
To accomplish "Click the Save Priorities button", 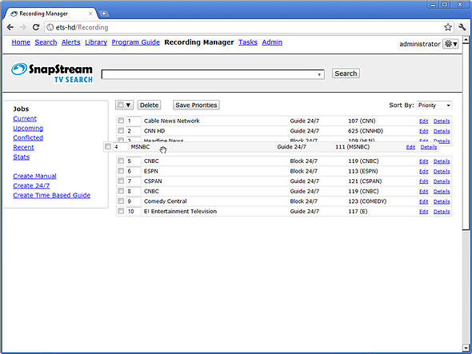I will pyautogui.click(x=196, y=105).
